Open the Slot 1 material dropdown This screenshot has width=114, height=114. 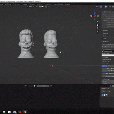(29, 86)
